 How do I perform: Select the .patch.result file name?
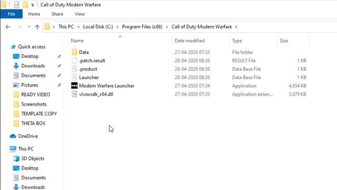pos(92,61)
